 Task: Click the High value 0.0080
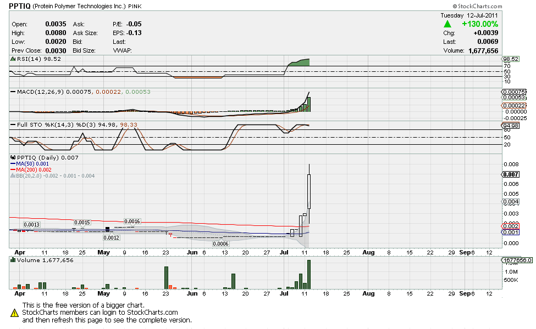(56, 33)
